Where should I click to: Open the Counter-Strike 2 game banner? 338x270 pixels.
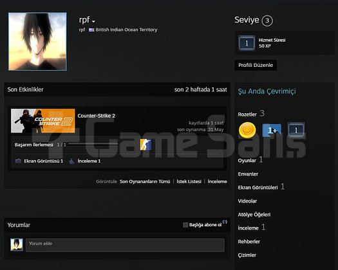click(x=43, y=121)
